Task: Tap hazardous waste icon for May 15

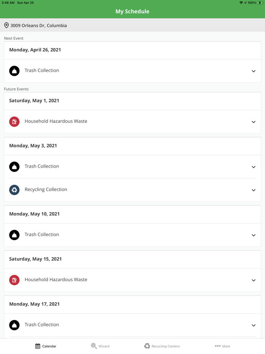Action: coord(14,280)
